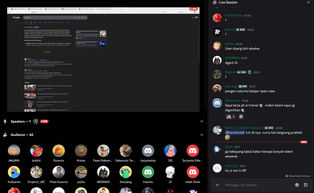Toggle the facepalm reaction on Chandra's message
314x193 pixels.
[230, 116]
